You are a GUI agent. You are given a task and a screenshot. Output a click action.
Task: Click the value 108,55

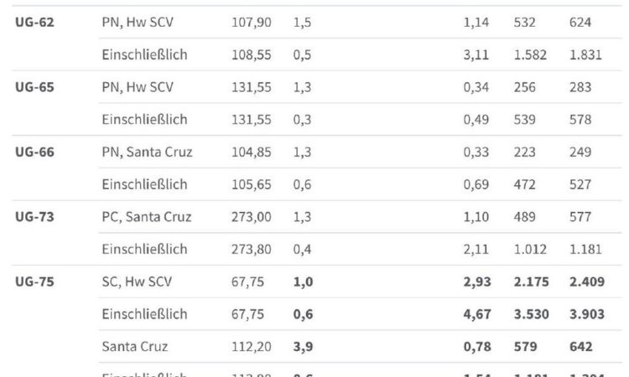252,55
